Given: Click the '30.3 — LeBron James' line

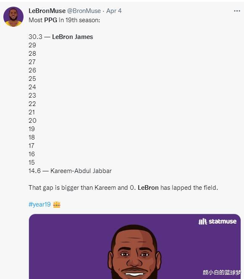Looking at the screenshot, I should (x=61, y=37).
